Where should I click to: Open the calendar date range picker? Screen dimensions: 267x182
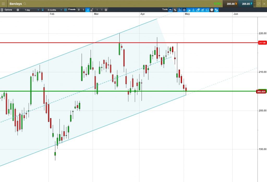coord(65,10)
